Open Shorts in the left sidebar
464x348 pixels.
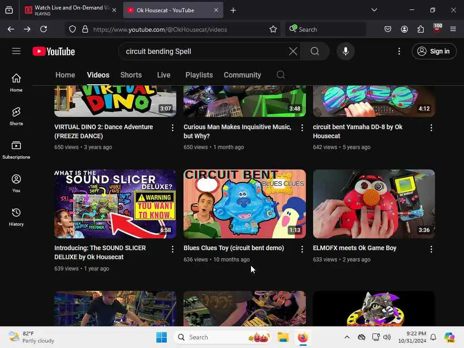16,116
